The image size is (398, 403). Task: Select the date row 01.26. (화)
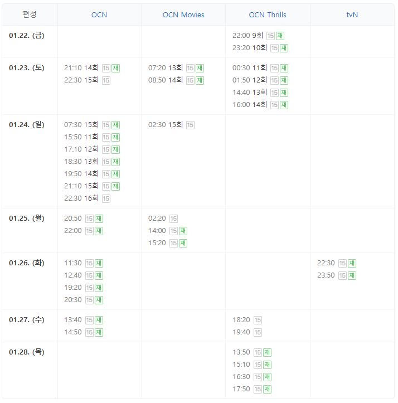(x=27, y=263)
